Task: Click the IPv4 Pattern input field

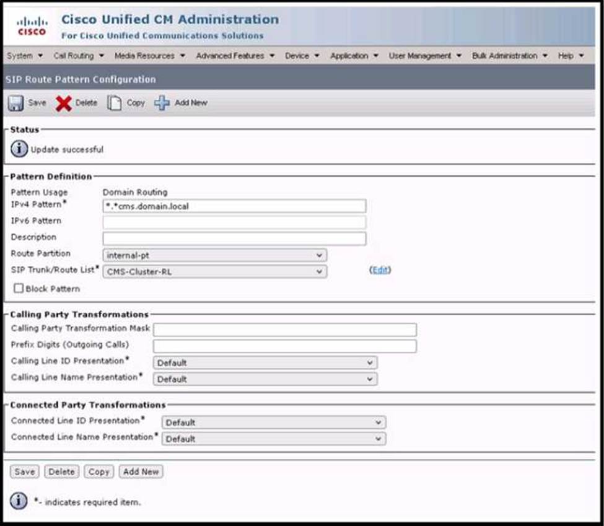Action: [234, 206]
